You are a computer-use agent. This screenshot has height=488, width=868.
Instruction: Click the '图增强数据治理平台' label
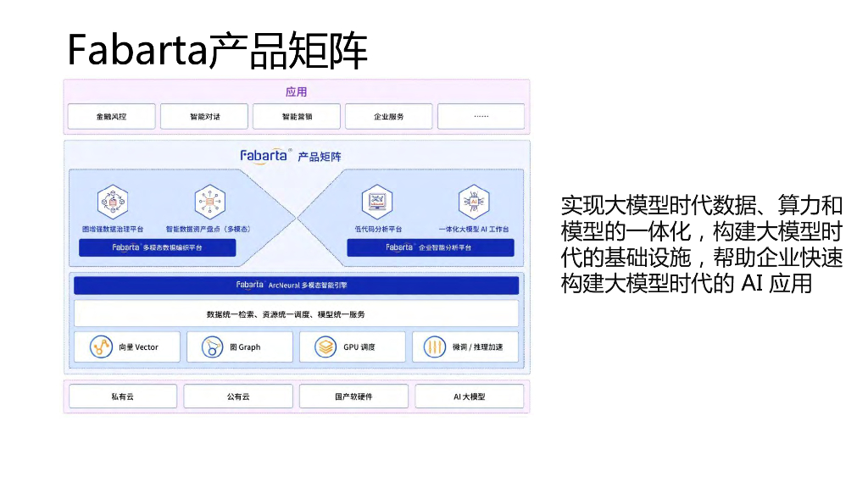click(x=113, y=229)
